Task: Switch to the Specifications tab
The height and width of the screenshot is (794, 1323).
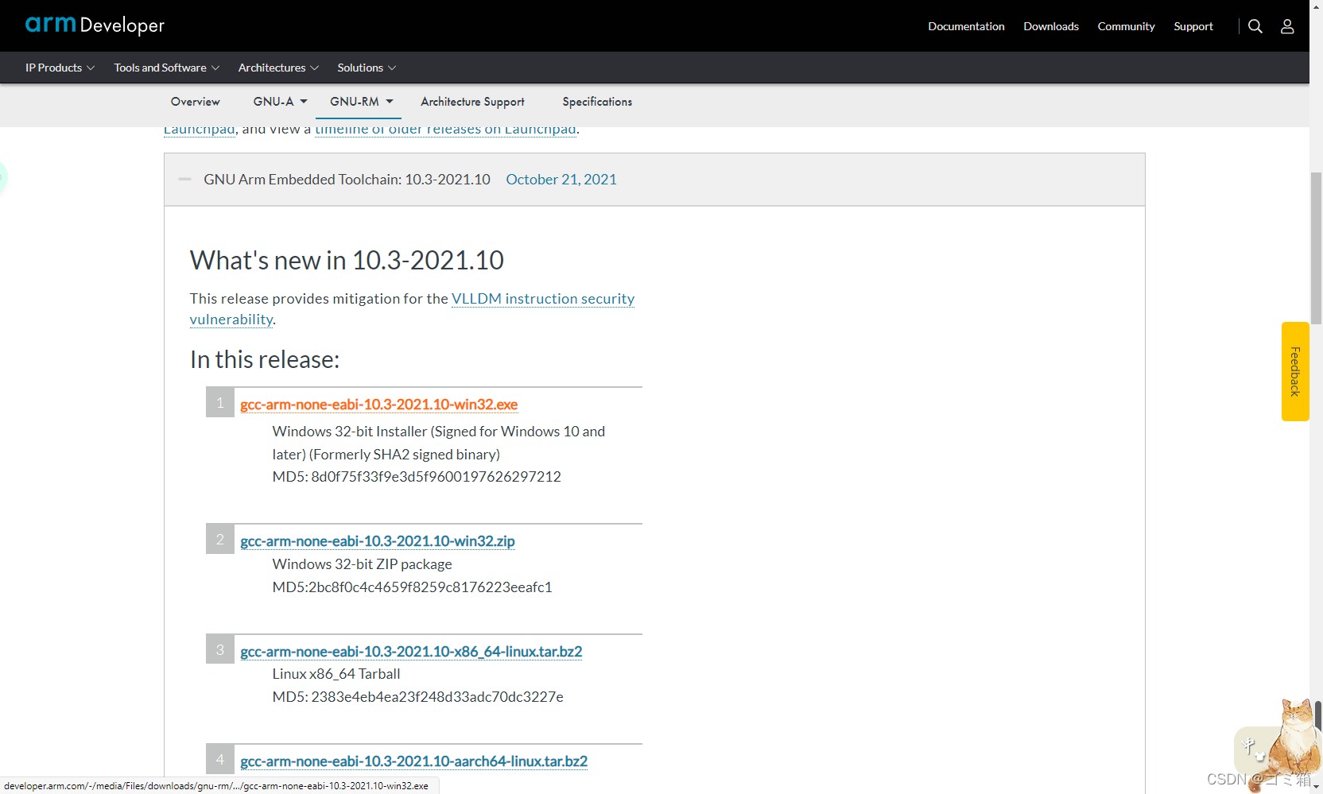Action: pyautogui.click(x=597, y=102)
